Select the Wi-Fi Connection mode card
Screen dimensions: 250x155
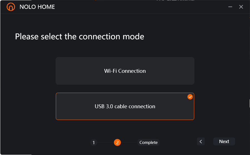pos(125,71)
